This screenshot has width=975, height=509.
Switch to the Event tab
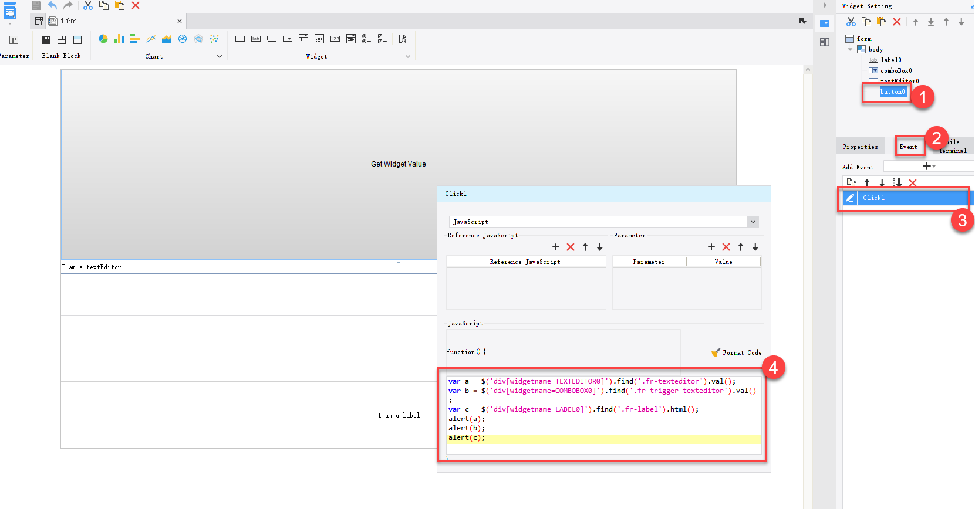909,147
